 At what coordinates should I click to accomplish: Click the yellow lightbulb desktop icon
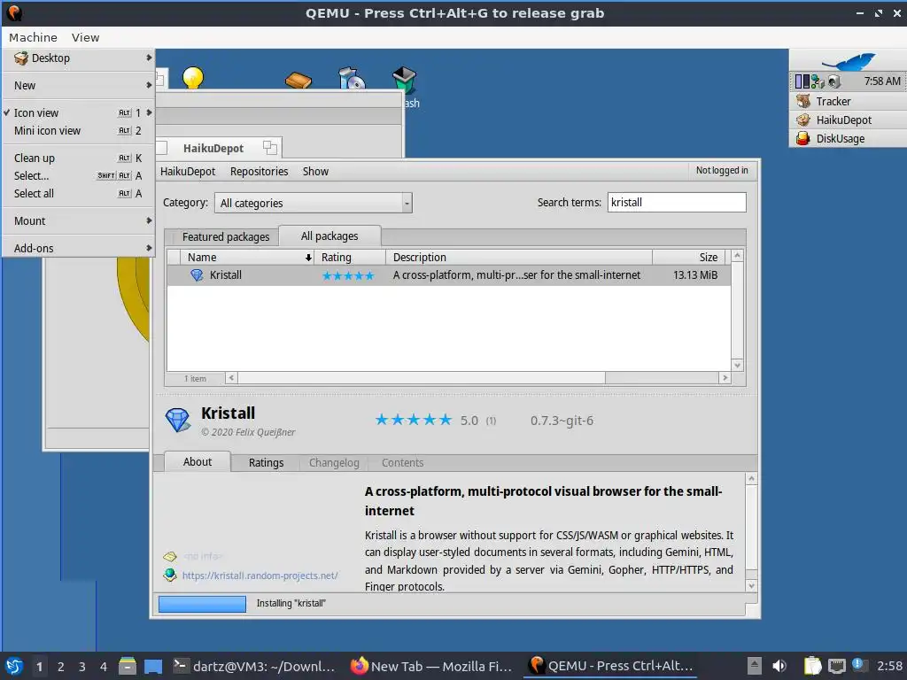[193, 78]
